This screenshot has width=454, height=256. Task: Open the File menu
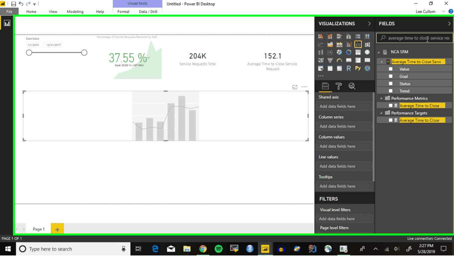(10, 12)
